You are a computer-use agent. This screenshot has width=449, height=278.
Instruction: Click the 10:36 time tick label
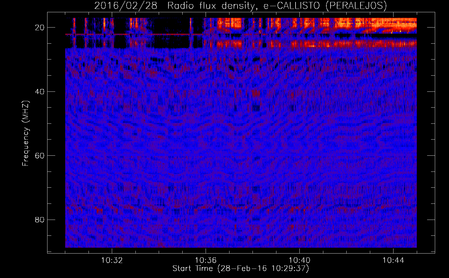coord(206,260)
